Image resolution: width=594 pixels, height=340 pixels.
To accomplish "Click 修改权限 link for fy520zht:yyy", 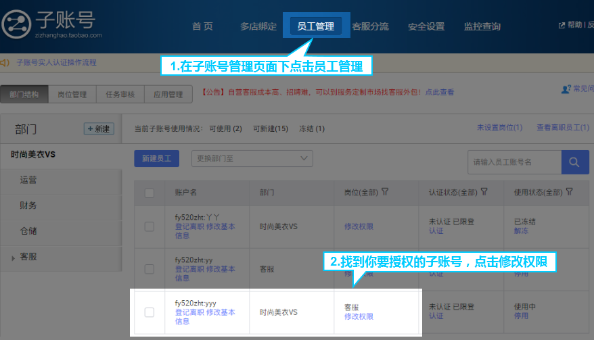I will click(x=359, y=316).
